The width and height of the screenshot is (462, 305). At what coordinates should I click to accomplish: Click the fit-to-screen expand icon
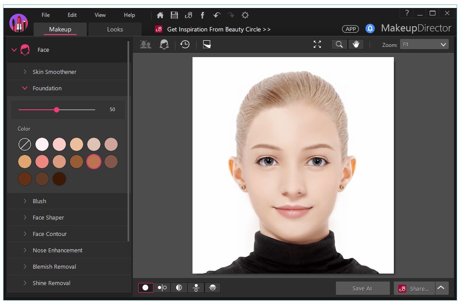click(x=317, y=44)
